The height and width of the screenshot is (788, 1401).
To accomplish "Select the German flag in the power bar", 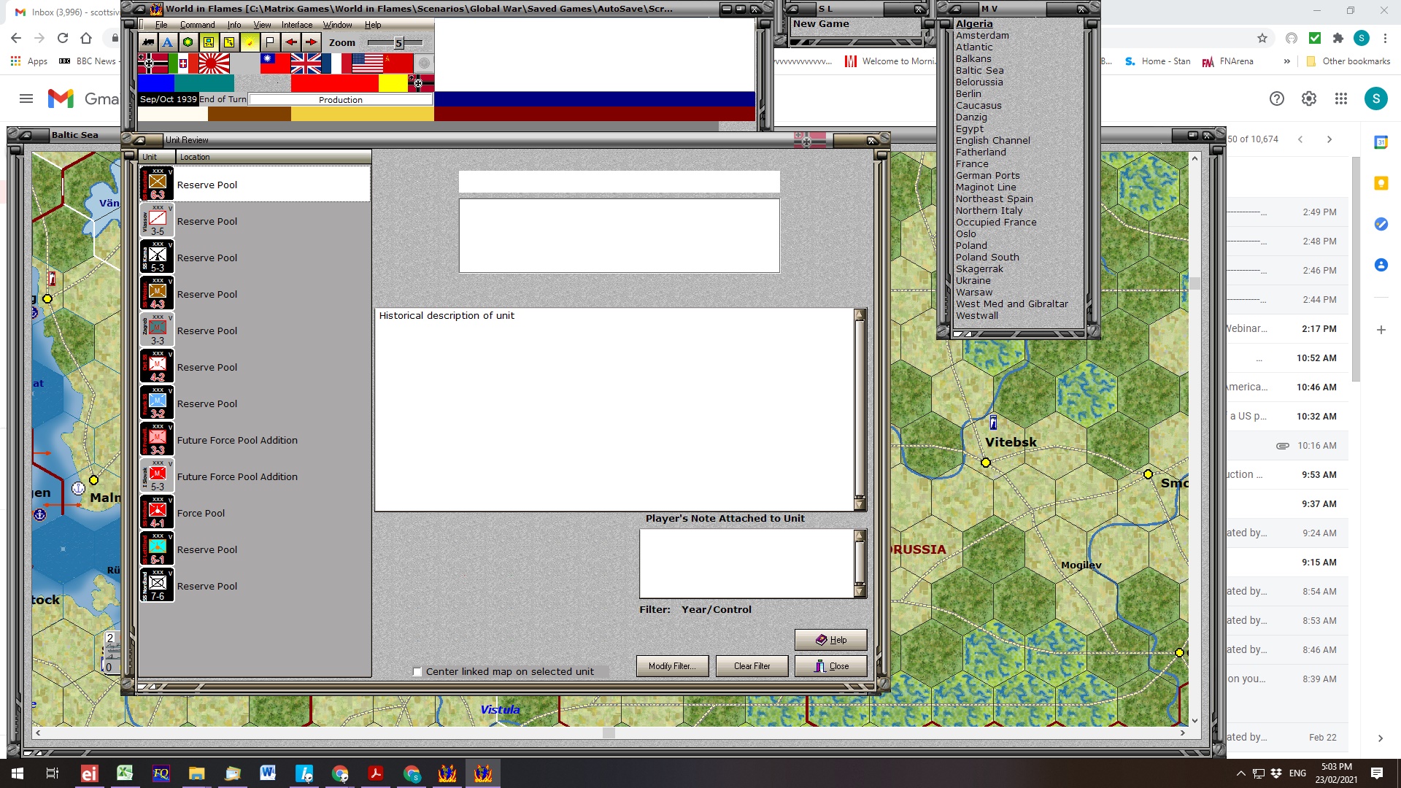I will [x=152, y=63].
